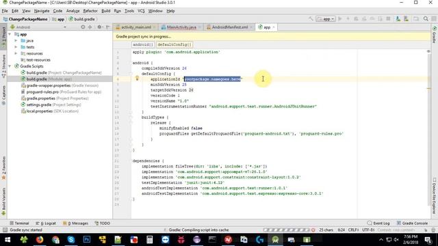Toggle tool window buttons in status bar corner
The height and width of the screenshot is (246, 438).
5,230
